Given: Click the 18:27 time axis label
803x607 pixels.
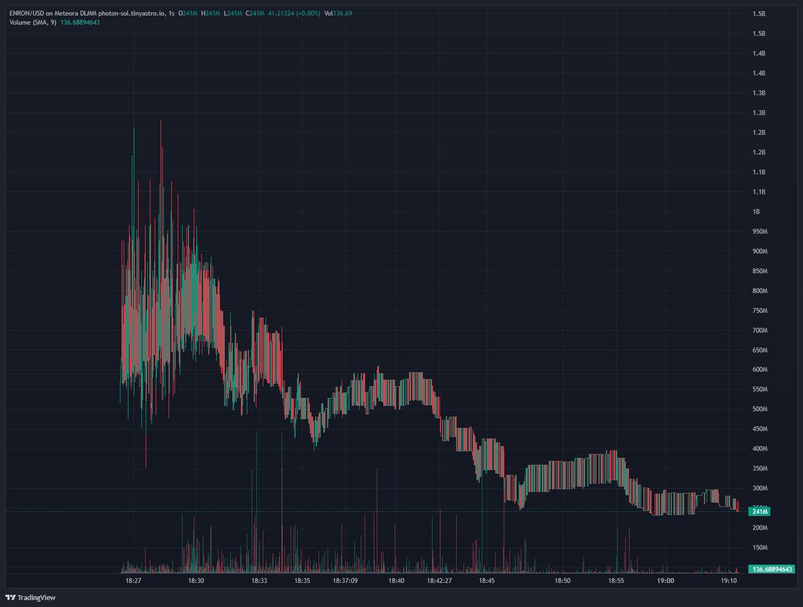Looking at the screenshot, I should 133,582.
